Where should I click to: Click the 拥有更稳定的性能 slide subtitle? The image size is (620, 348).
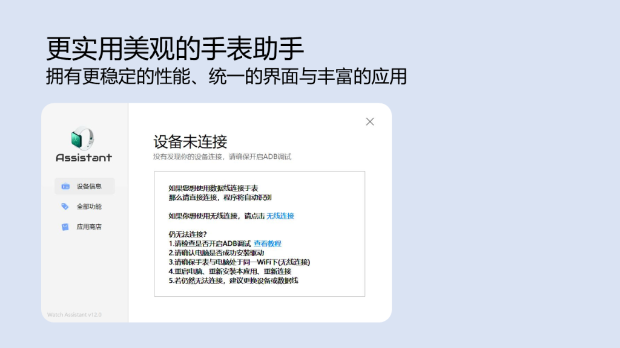226,76
